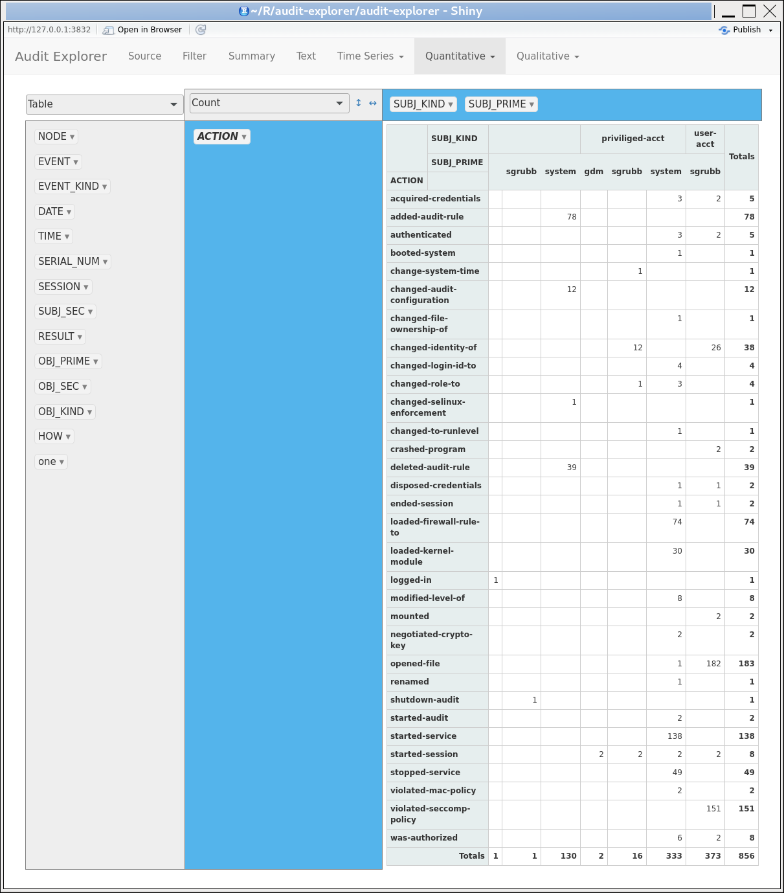Viewport: 784px width, 893px height.
Task: Expand the EVENT_KIND attribute filter
Action: click(104, 187)
